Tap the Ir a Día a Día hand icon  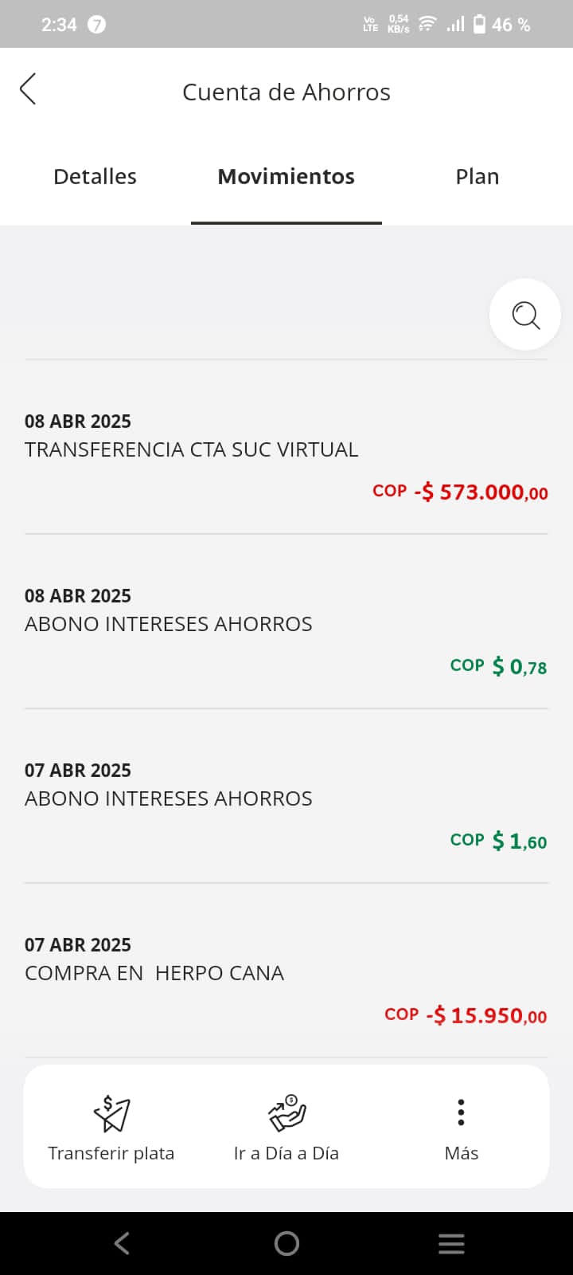286,1112
